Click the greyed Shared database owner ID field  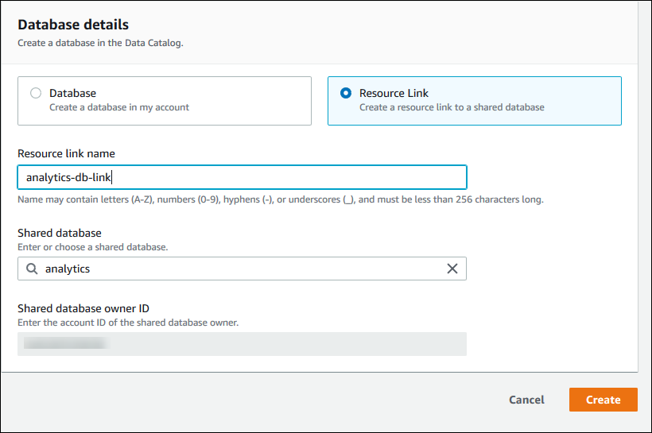click(x=242, y=343)
